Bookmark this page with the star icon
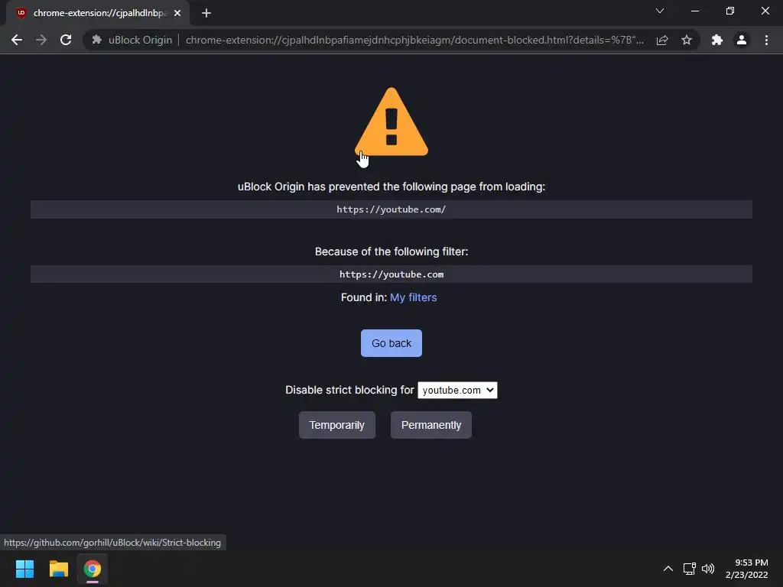 coord(687,40)
